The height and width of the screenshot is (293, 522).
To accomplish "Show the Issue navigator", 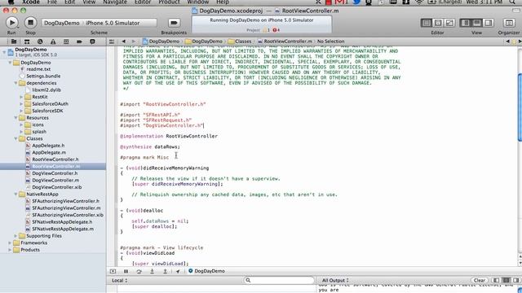I will point(53,42).
